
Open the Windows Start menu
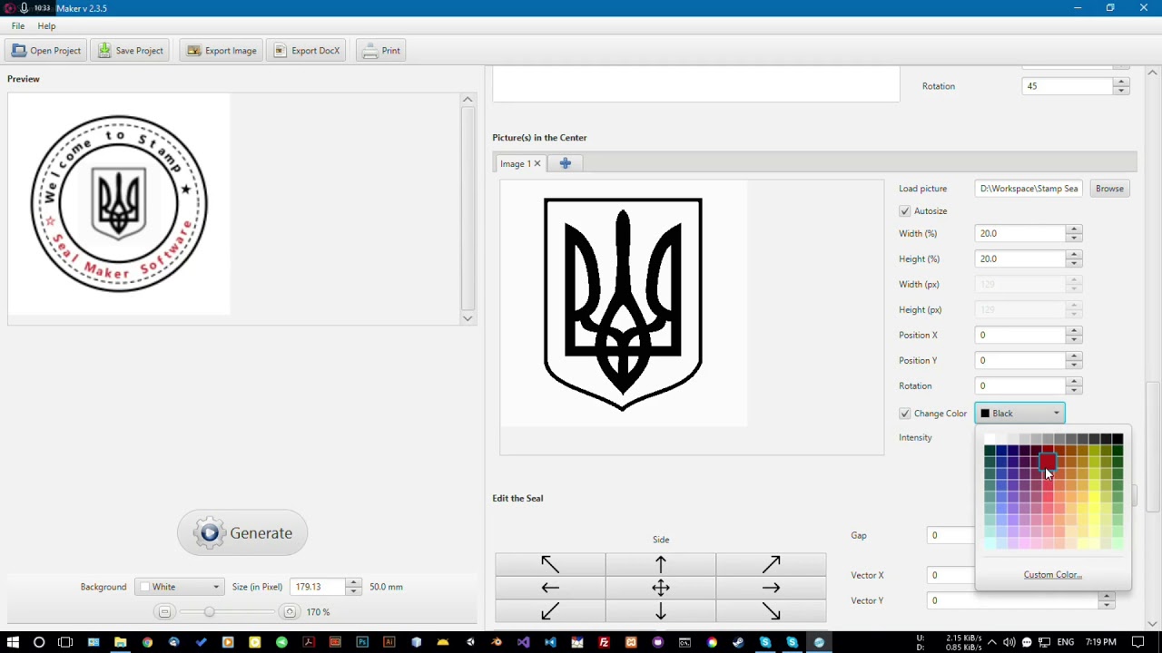(13, 642)
